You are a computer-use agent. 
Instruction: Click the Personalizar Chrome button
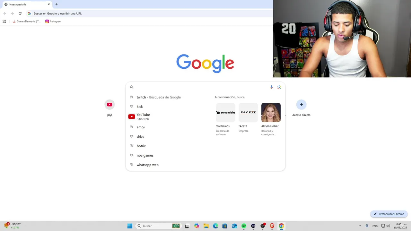click(389, 214)
